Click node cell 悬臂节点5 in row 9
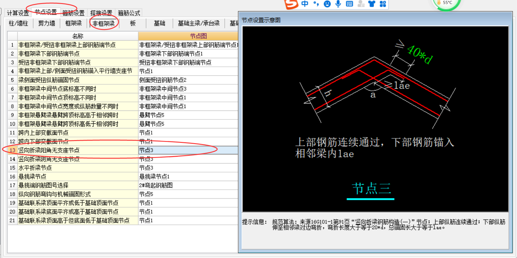The height and width of the screenshot is (258, 517). [188, 115]
